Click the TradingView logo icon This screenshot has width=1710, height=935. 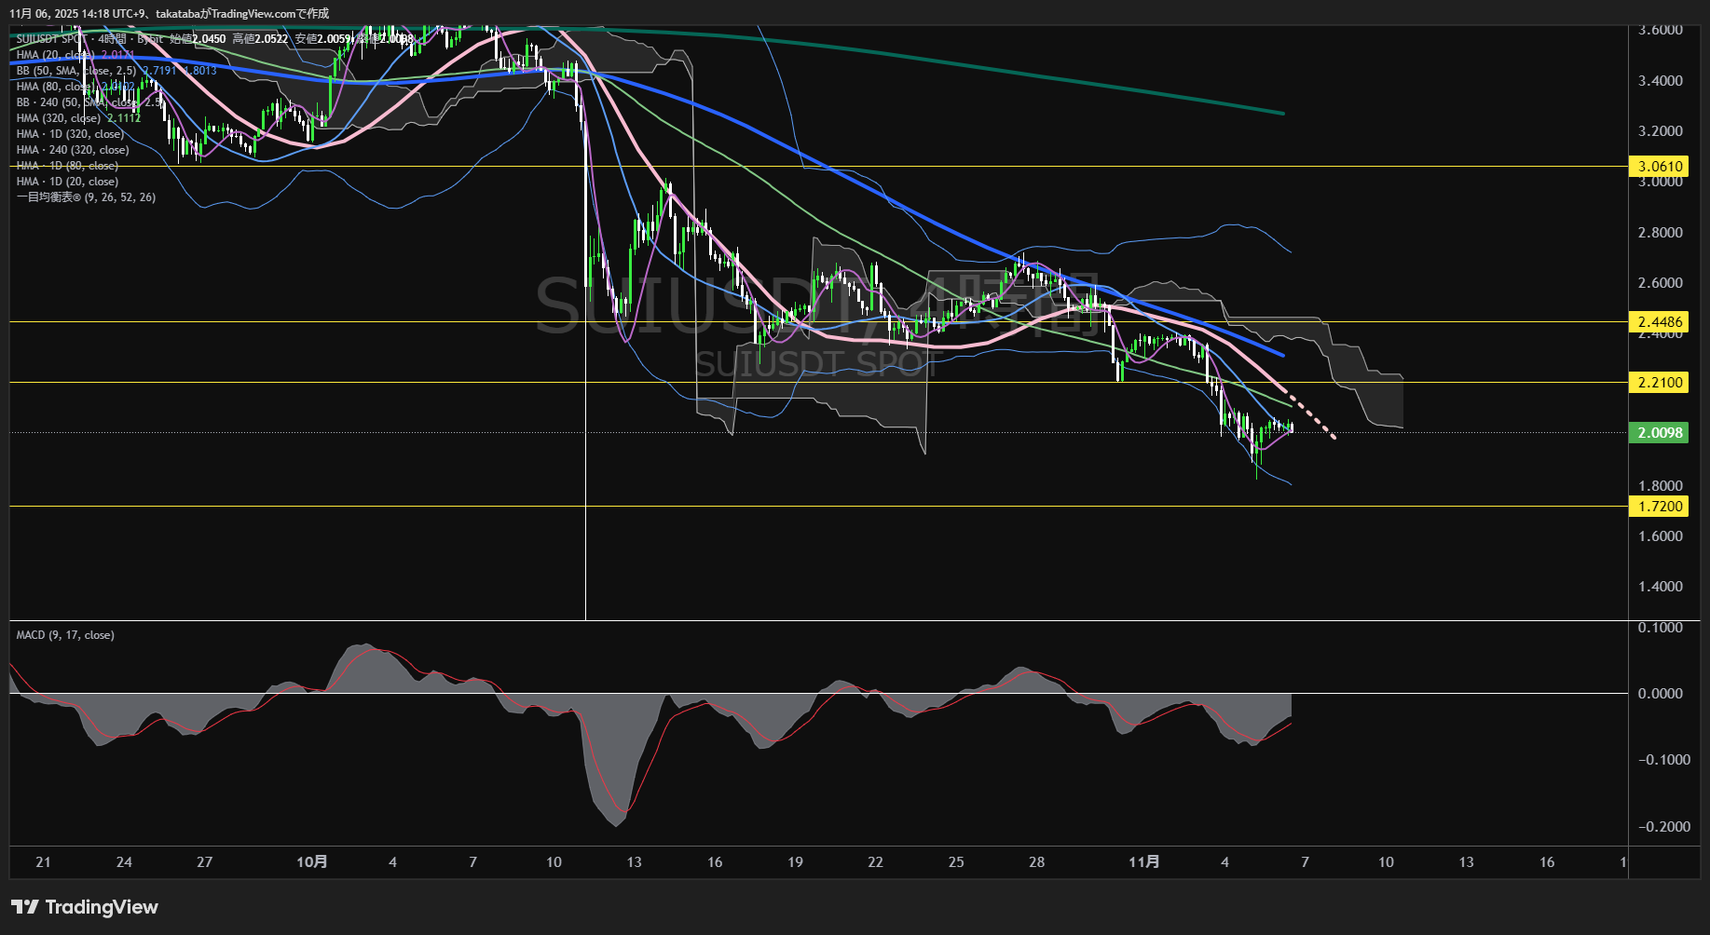coord(25,907)
